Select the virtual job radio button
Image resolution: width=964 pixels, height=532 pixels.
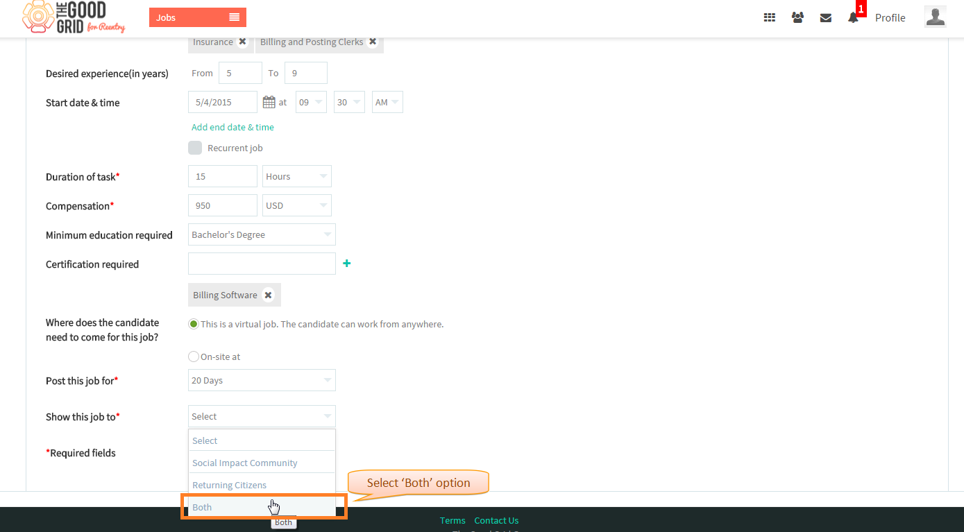tap(194, 324)
